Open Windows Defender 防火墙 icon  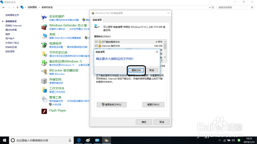click(x=44, y=27)
